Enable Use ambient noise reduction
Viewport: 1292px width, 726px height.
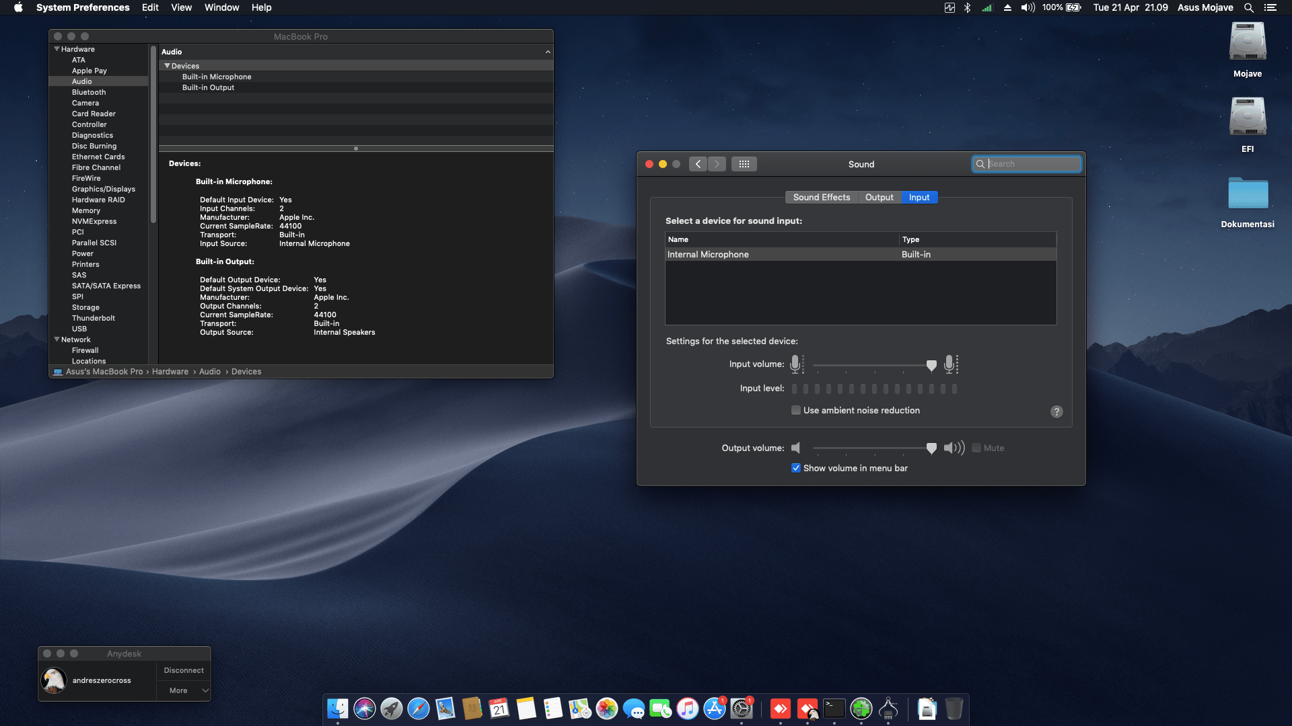[x=796, y=411]
